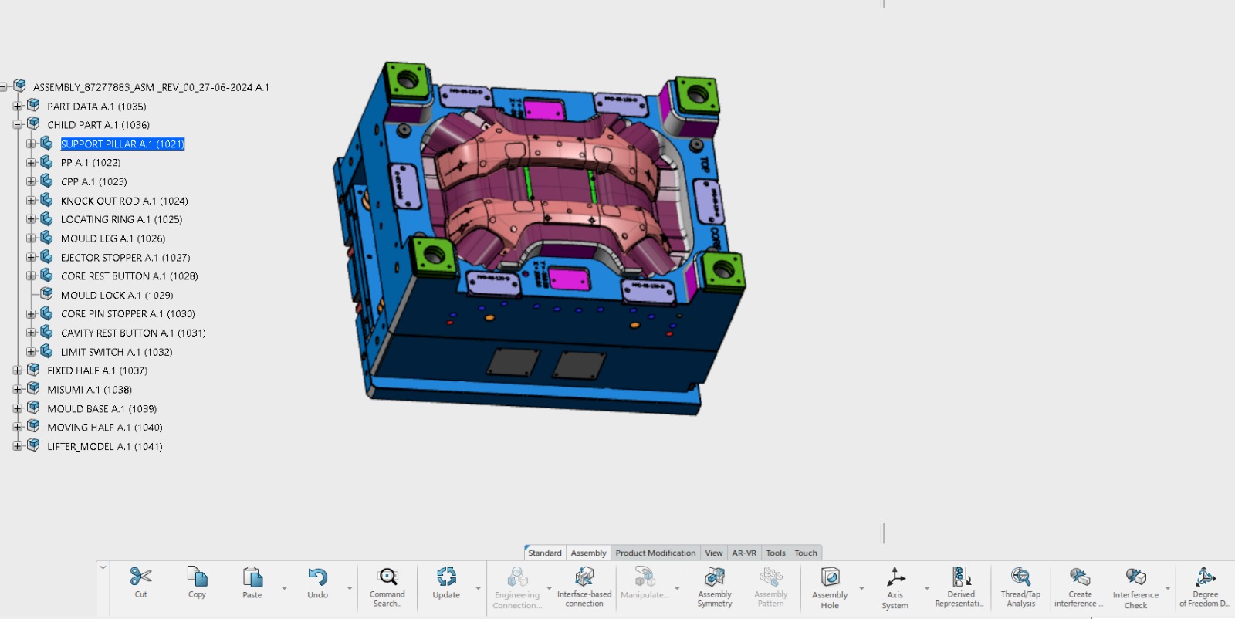Open the dropdown arrow beside Paste
The width and height of the screenshot is (1235, 619).
[284, 589]
